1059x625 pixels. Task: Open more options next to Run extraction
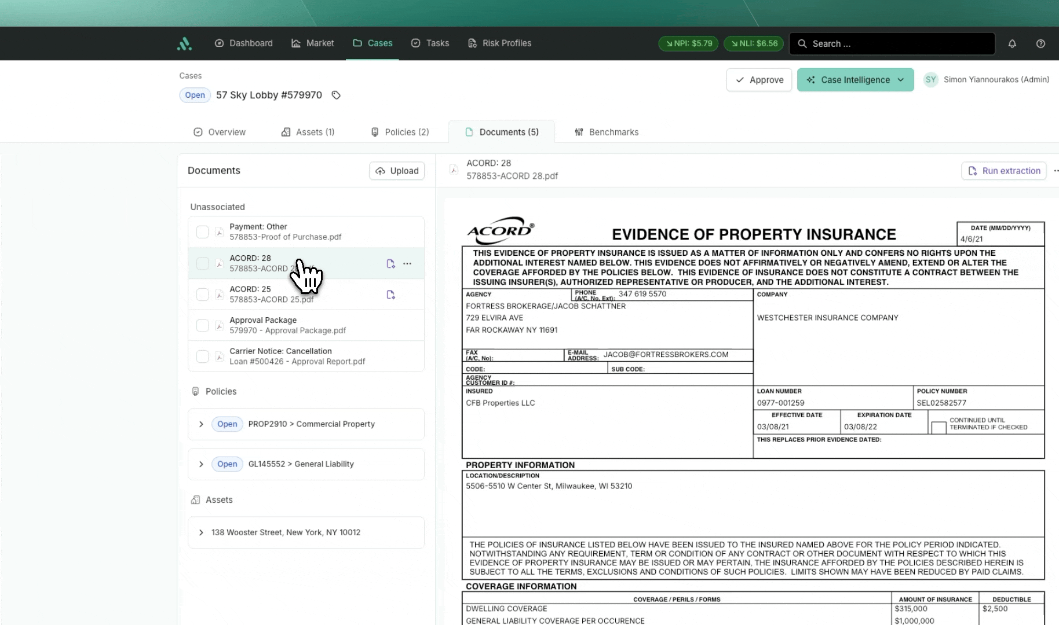point(1056,171)
